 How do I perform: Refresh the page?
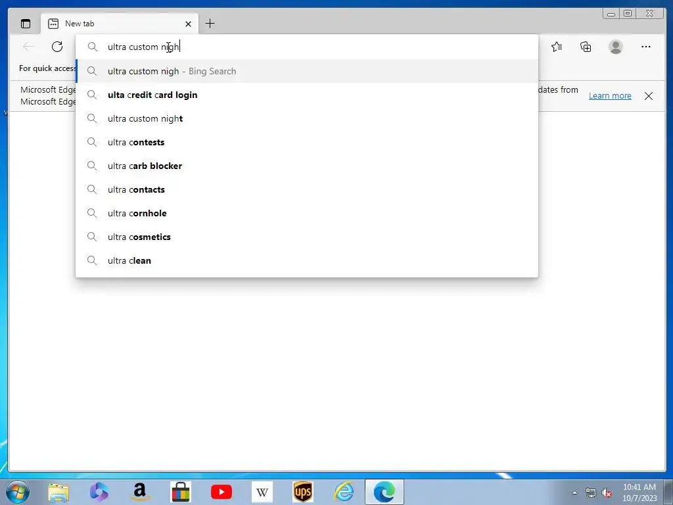[57, 47]
